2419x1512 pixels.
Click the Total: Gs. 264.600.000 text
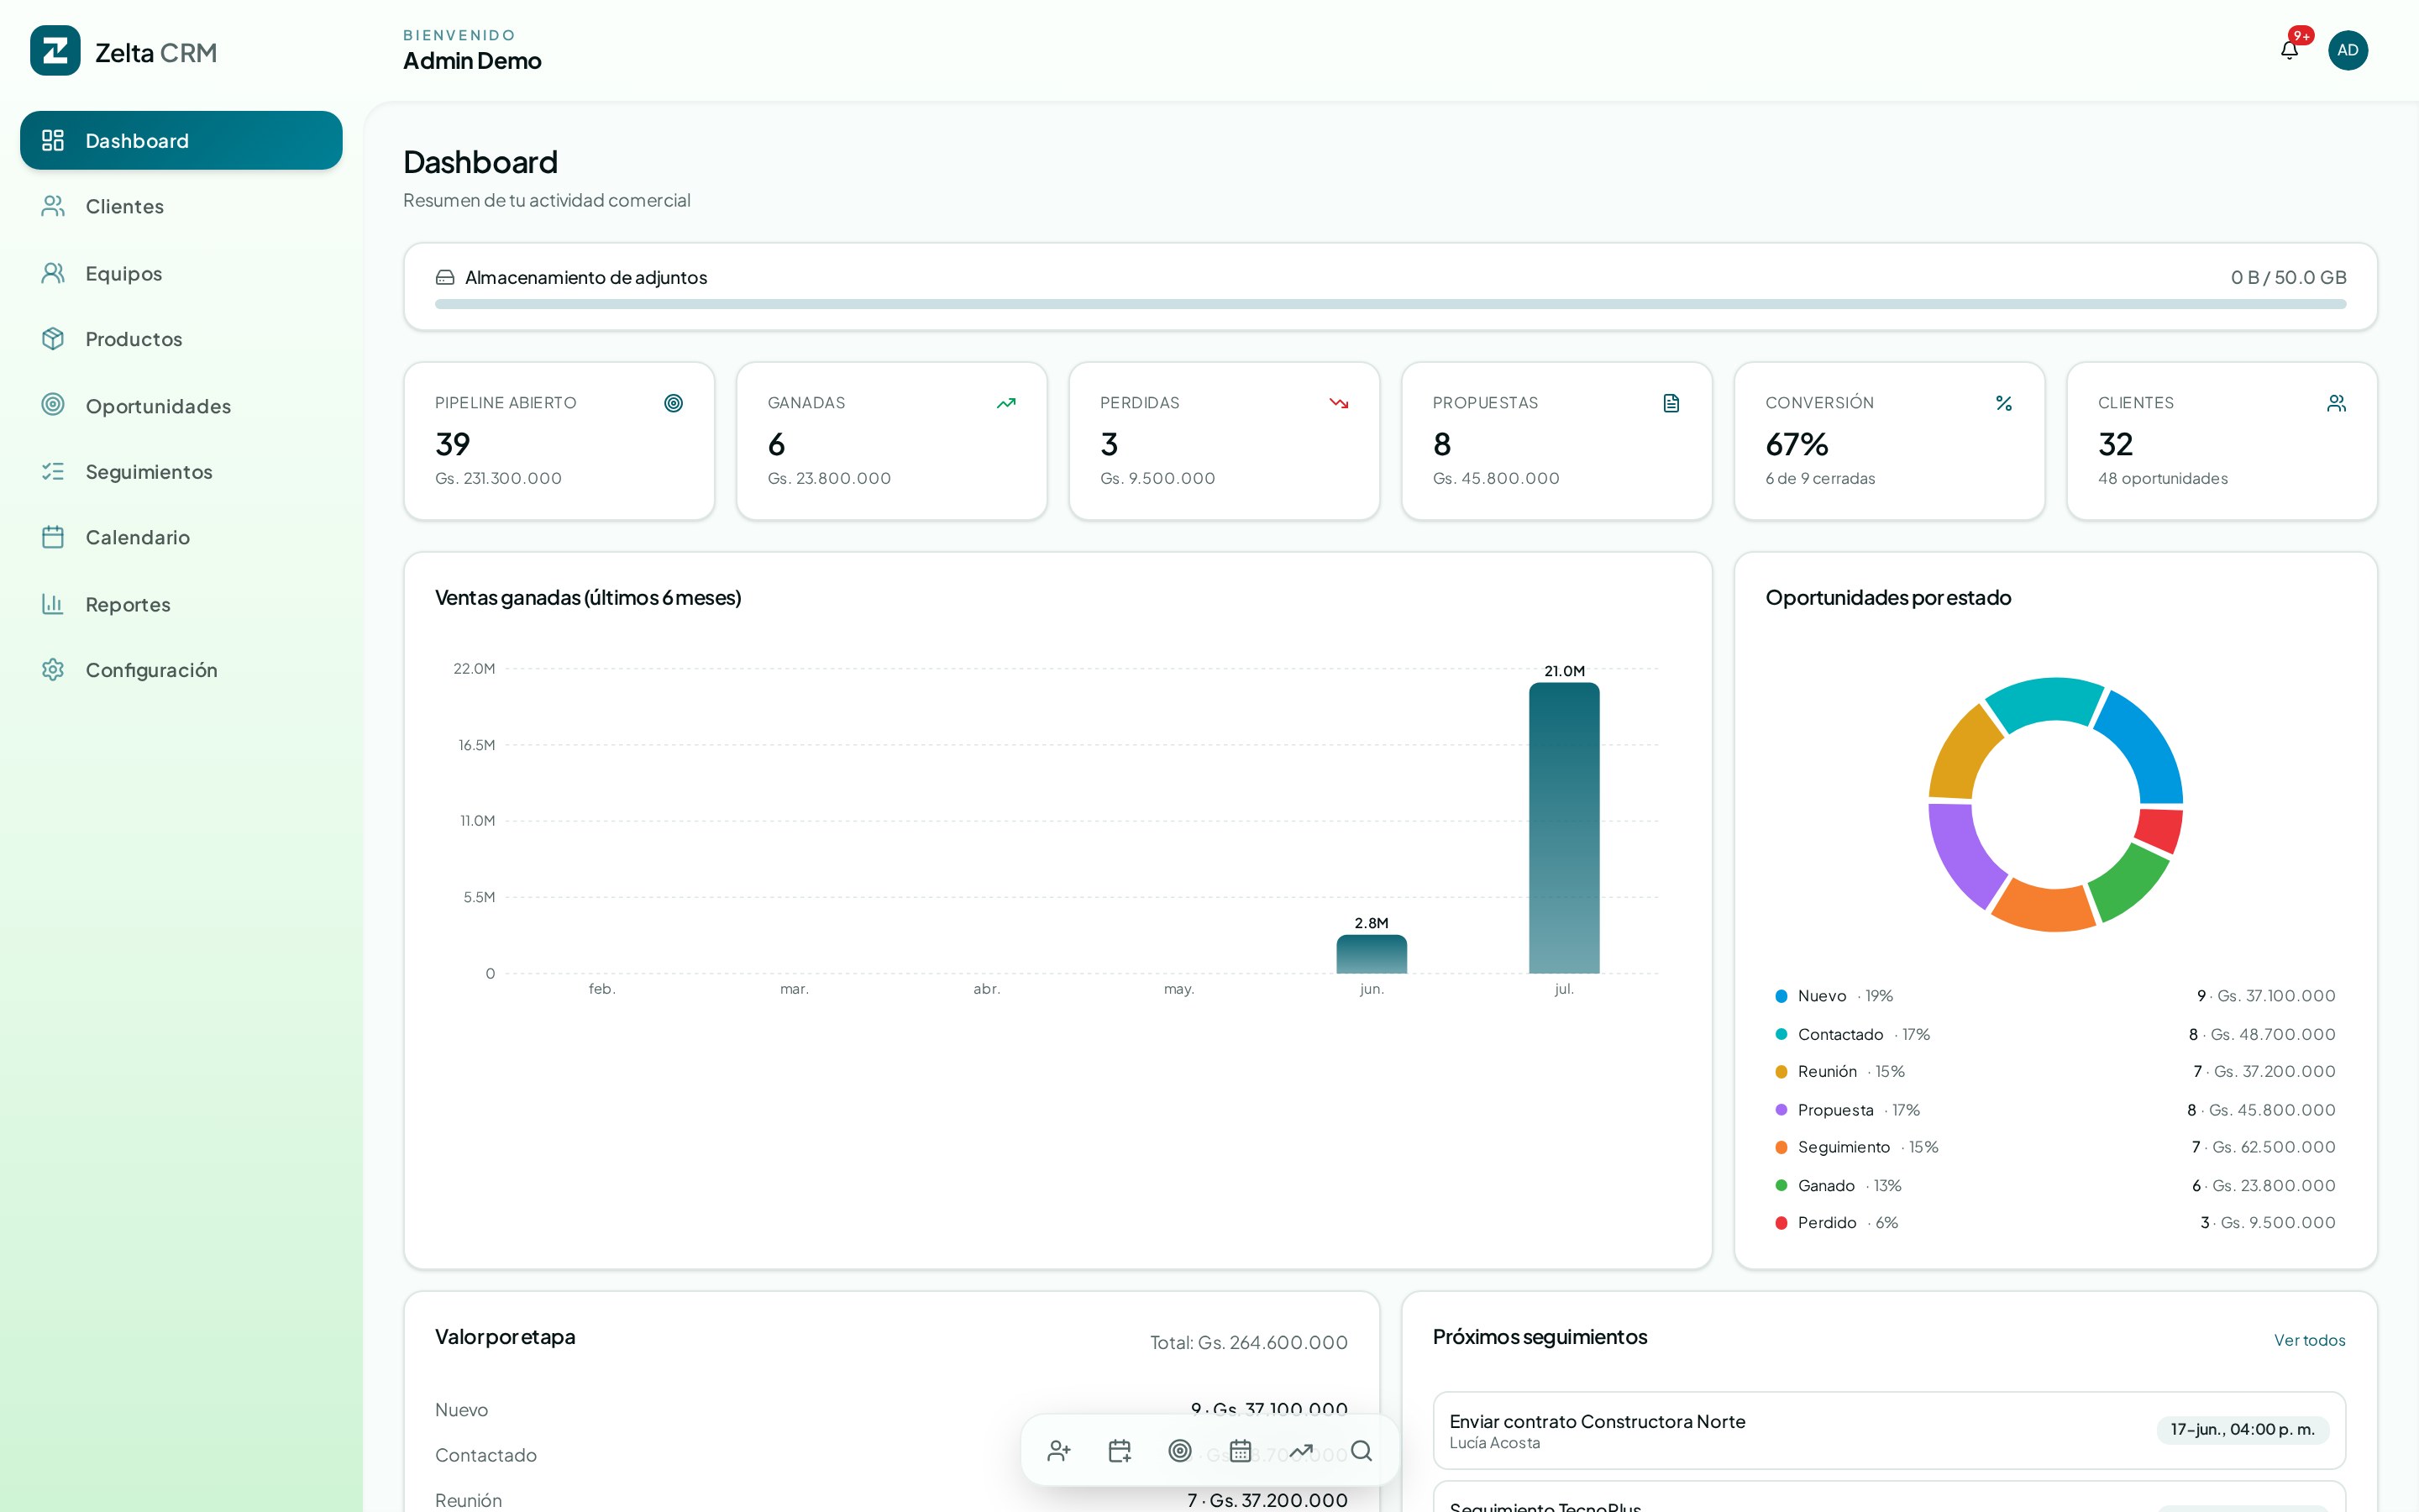[x=1248, y=1343]
